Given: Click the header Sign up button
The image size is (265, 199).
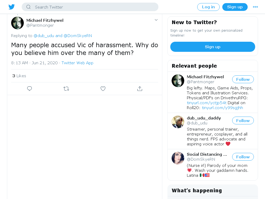Looking at the screenshot, I should [x=235, y=7].
